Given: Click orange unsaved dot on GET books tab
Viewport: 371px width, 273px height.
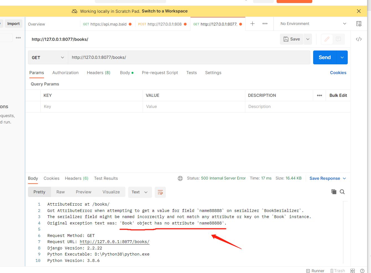Looking at the screenshot, I should pyautogui.click(x=241, y=24).
